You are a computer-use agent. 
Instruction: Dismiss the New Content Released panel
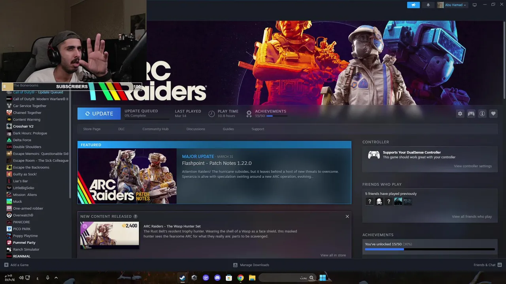click(347, 217)
